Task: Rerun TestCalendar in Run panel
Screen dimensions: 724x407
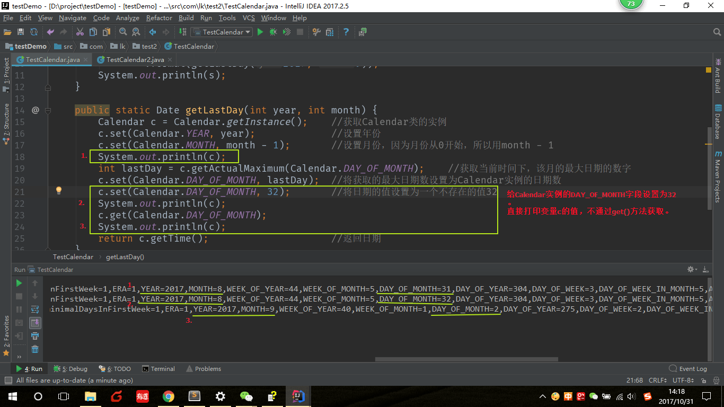Action: 19,284
